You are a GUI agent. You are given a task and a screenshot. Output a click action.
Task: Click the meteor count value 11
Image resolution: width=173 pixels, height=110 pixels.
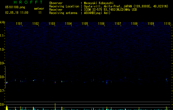coord(40,13)
